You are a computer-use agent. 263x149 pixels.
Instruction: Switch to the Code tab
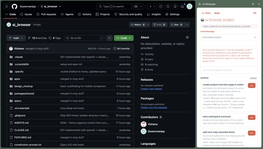click(10, 14)
